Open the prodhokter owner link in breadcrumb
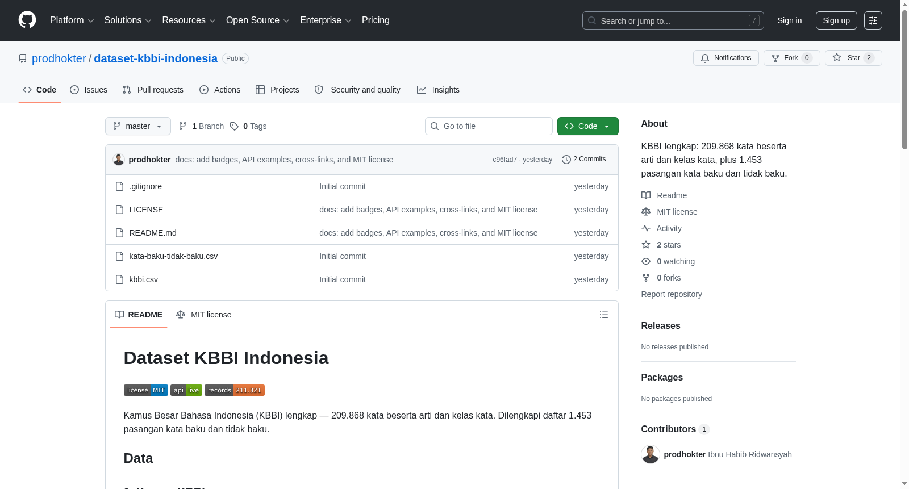The height and width of the screenshot is (489, 909). click(x=59, y=58)
